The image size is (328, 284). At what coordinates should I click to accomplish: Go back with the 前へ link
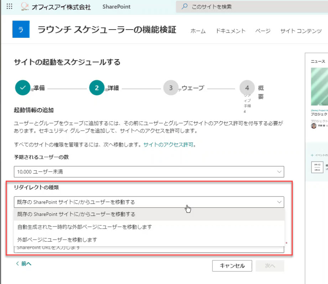pos(24,263)
